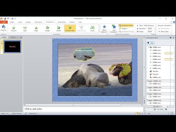Viewport: 176px width, 132px height.
Task: Open PowerPoint Help question mark icon
Action: tap(174, 22)
